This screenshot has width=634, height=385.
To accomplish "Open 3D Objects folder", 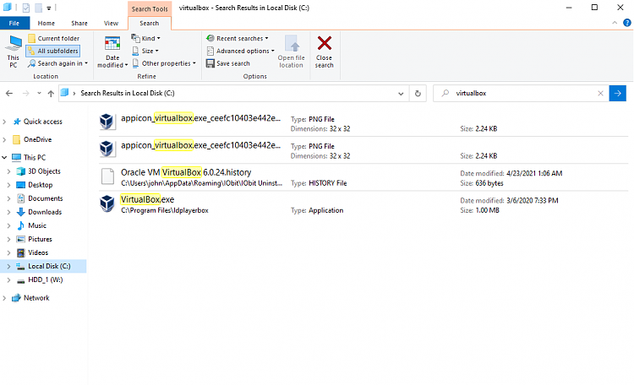I will click(44, 171).
